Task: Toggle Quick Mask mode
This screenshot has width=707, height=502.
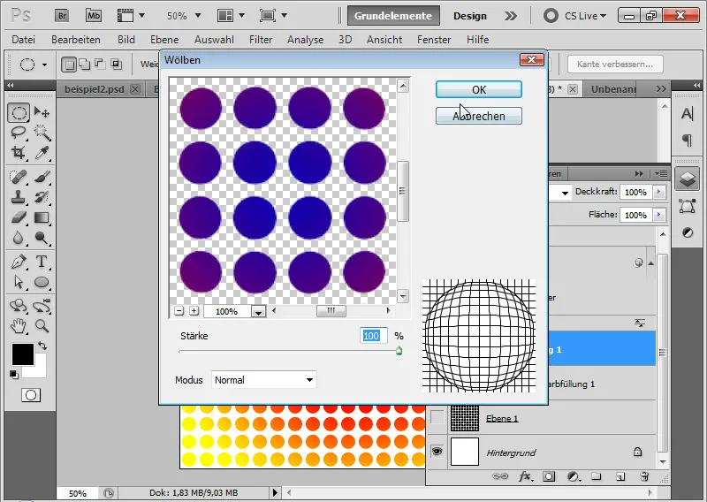Action: tap(31, 395)
